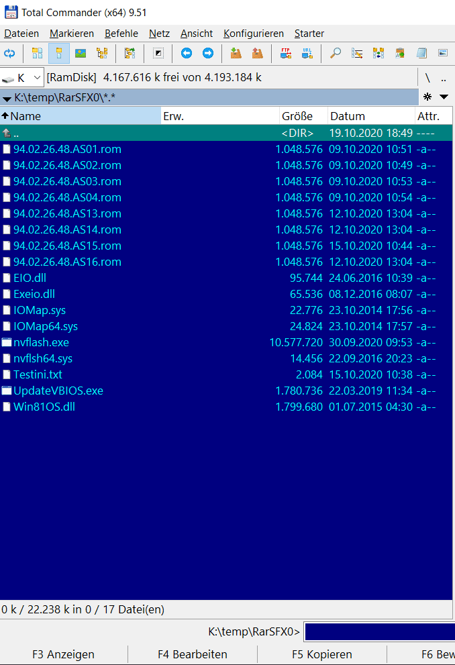This screenshot has width=455, height=665.
Task: Click the asterisk favorites button beside the path
Action: [427, 97]
